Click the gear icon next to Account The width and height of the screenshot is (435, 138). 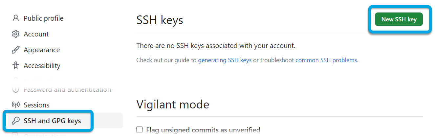tap(15, 34)
